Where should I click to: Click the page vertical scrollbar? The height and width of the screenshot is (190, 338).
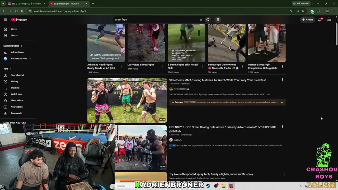tap(336, 34)
